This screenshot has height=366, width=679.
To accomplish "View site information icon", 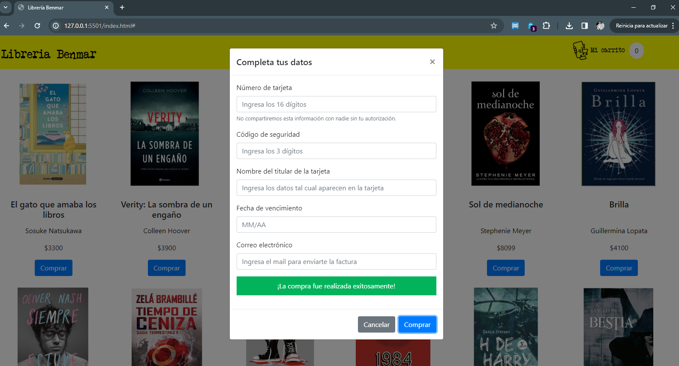I will pyautogui.click(x=56, y=26).
